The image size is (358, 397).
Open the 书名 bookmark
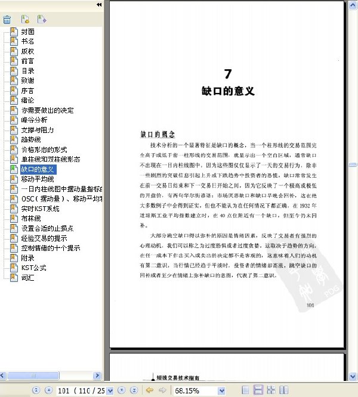coord(27,41)
